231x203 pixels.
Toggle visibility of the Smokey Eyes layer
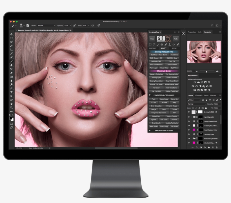(x=189, y=134)
